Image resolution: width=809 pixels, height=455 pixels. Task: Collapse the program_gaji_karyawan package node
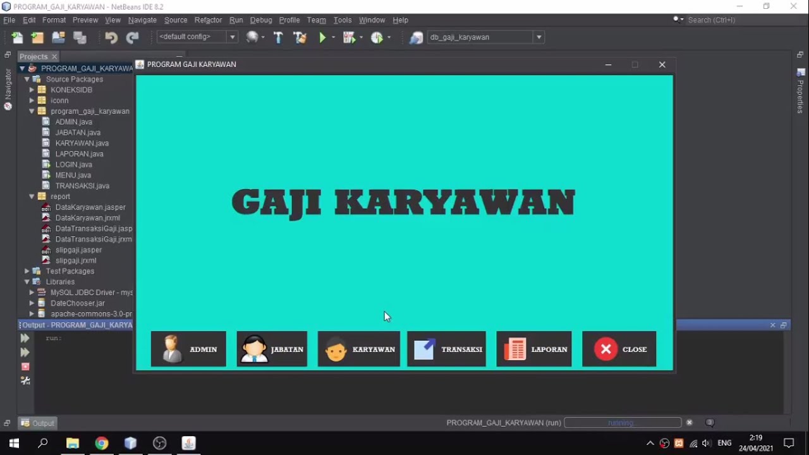(x=32, y=111)
